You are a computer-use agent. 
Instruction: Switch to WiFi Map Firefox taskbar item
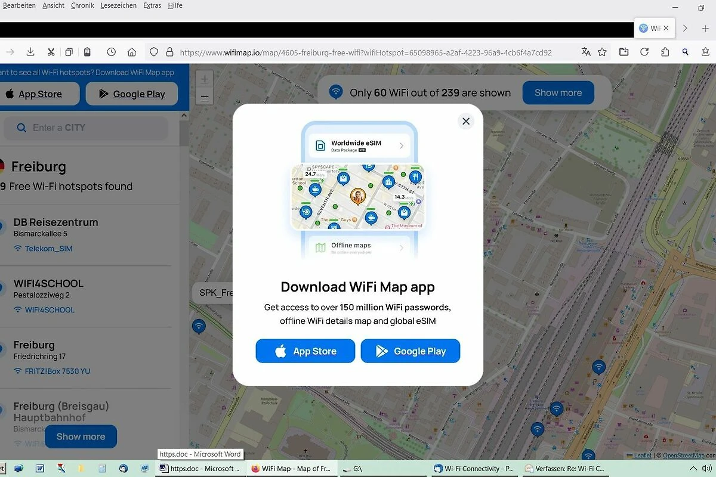(292, 469)
